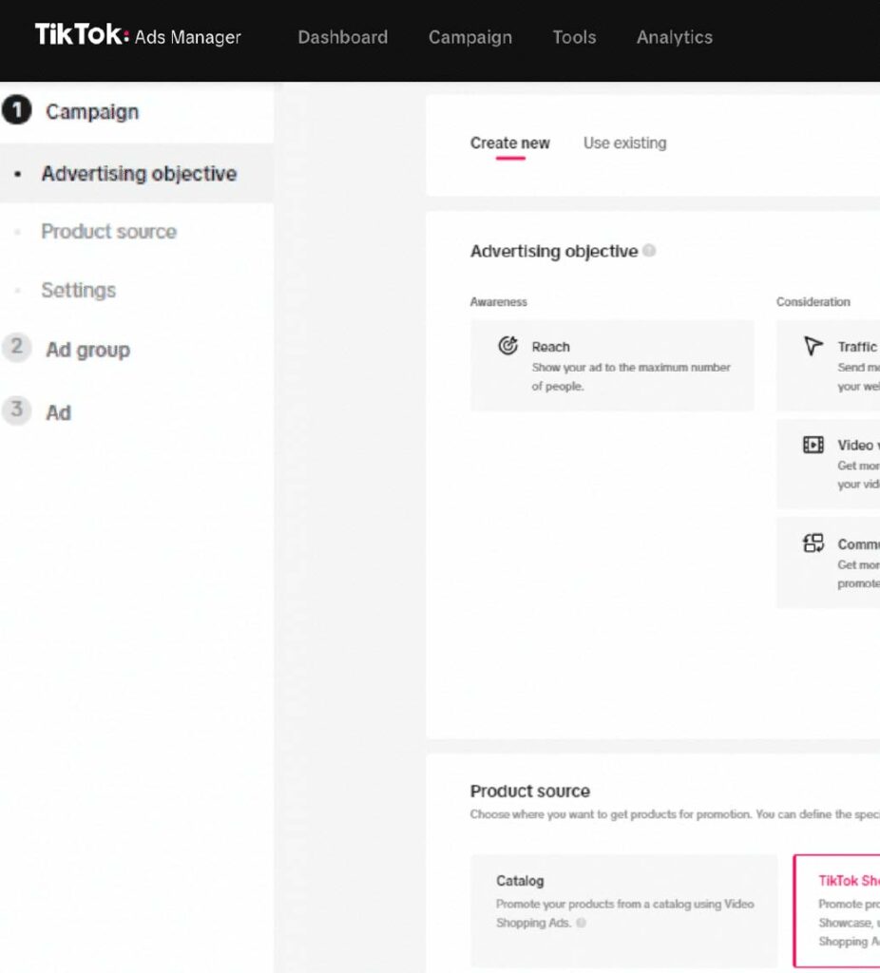Click the Video views film icon
The image size is (880, 973).
(813, 445)
